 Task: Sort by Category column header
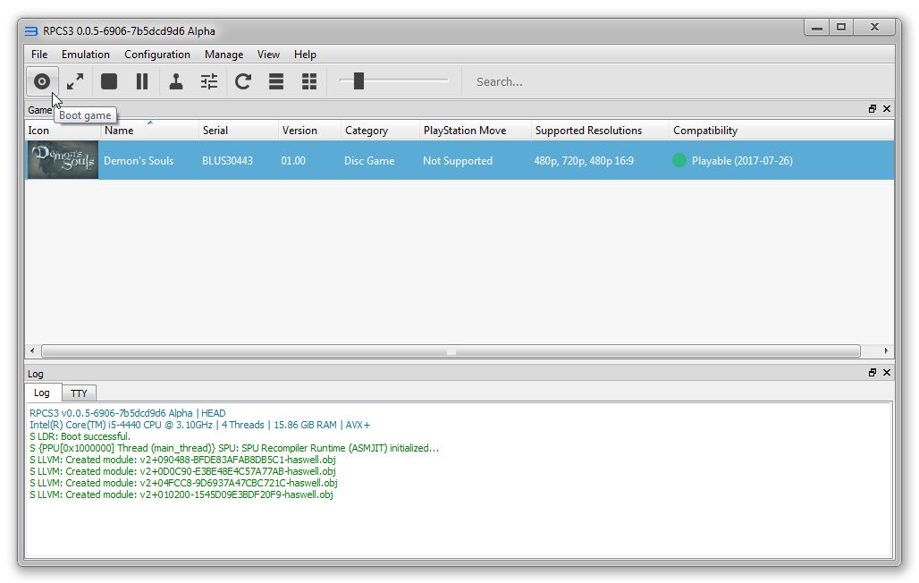click(x=380, y=131)
